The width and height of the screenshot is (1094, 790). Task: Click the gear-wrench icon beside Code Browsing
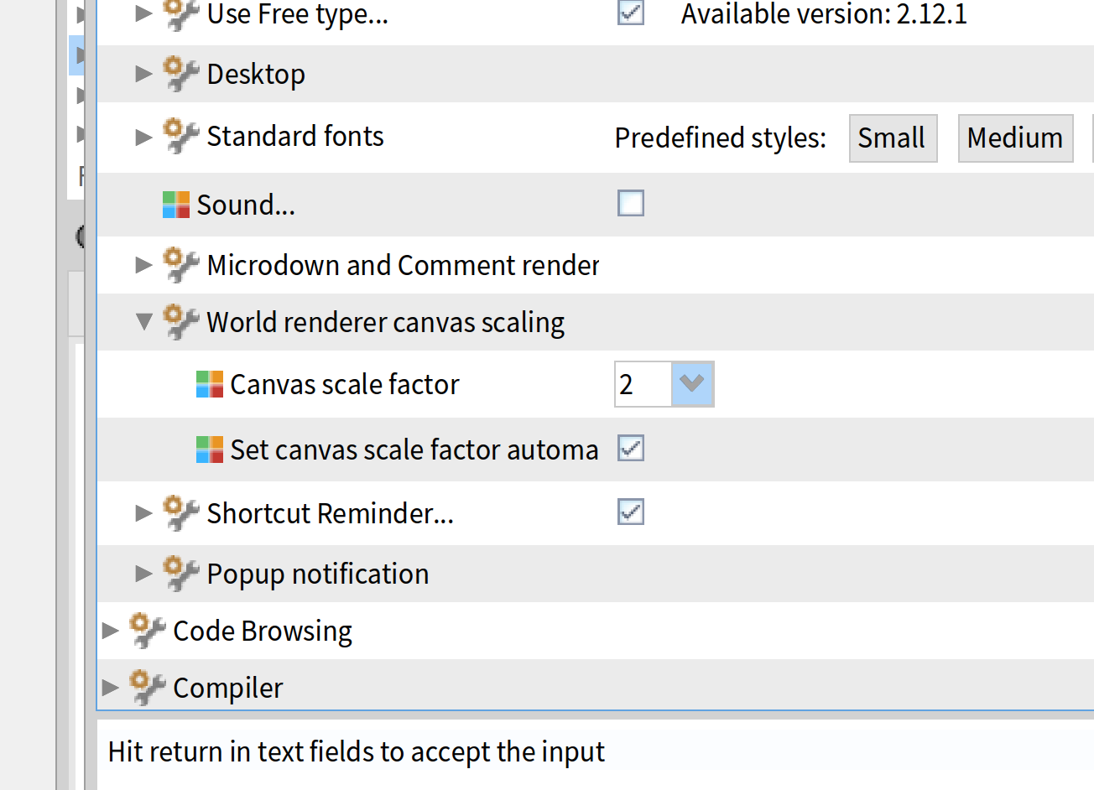(x=147, y=631)
